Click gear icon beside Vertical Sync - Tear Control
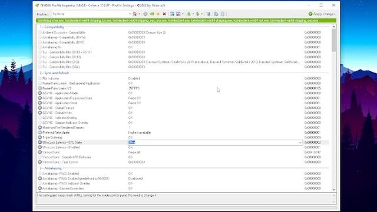Image resolution: width=377 pixels, height=212 pixels. 40,162
